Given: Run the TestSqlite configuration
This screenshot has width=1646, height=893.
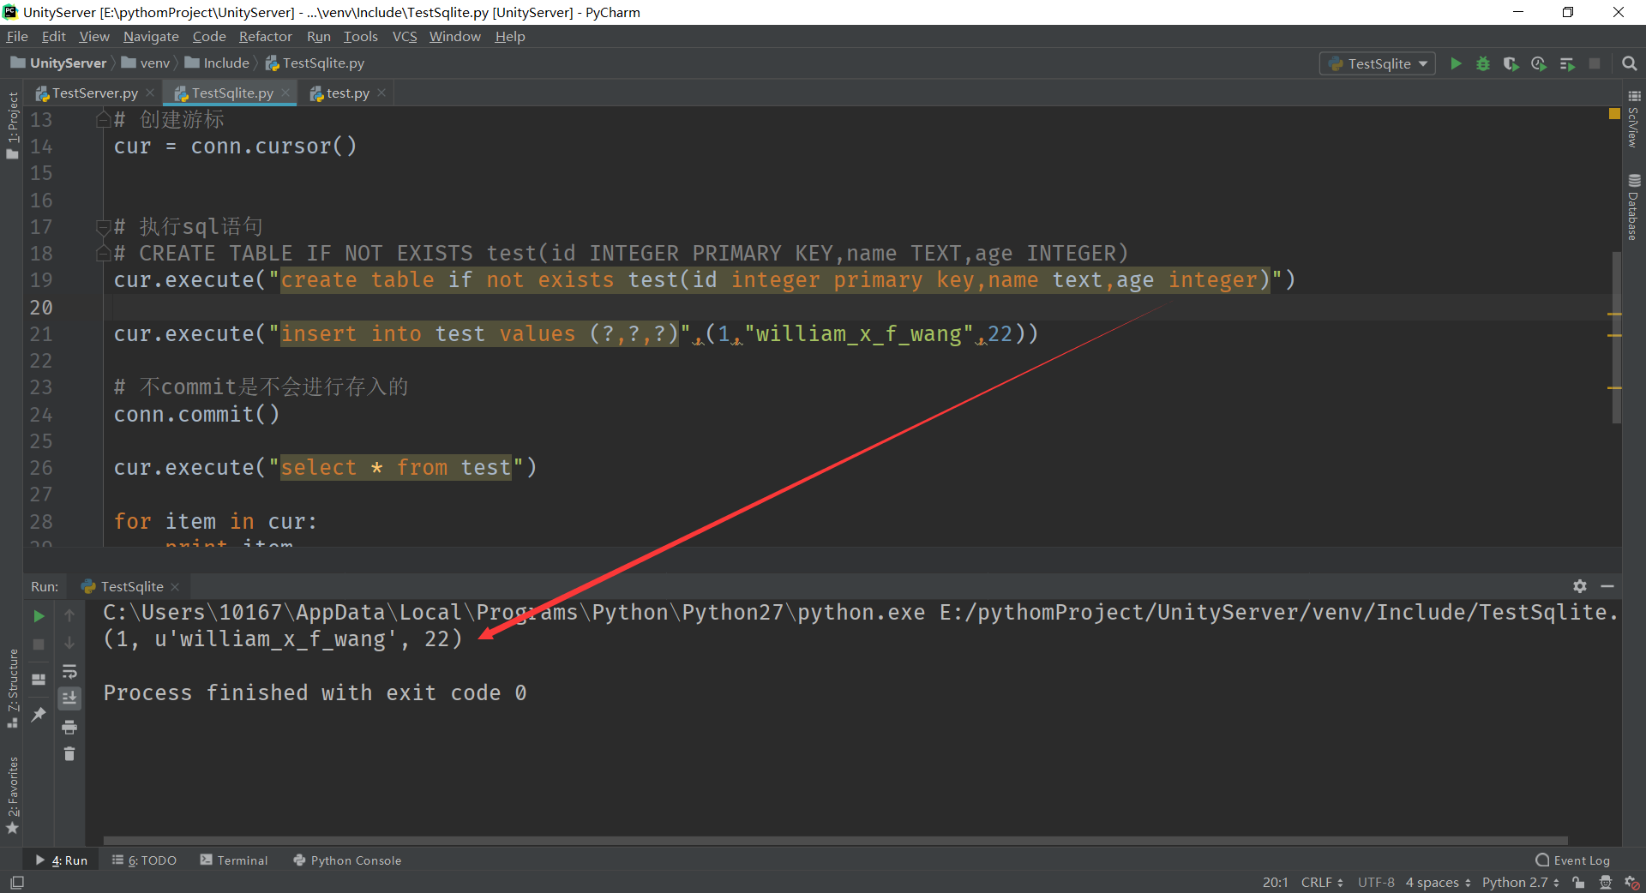Looking at the screenshot, I should (x=1456, y=63).
